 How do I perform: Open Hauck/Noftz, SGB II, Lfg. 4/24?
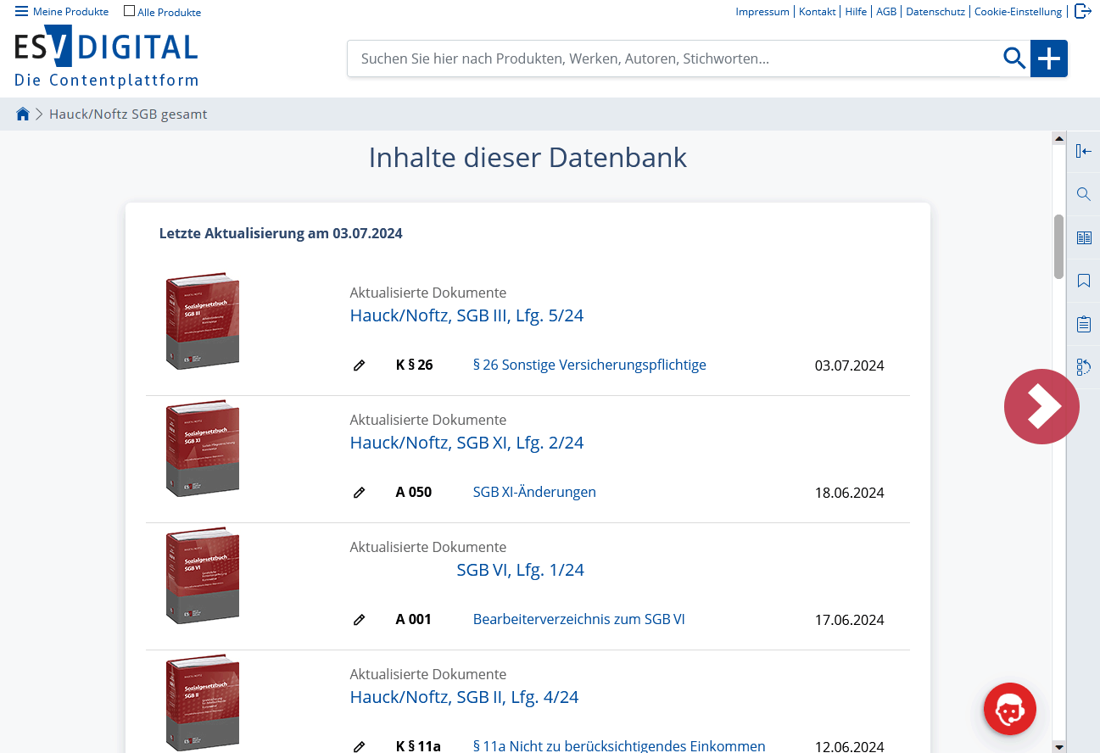464,697
